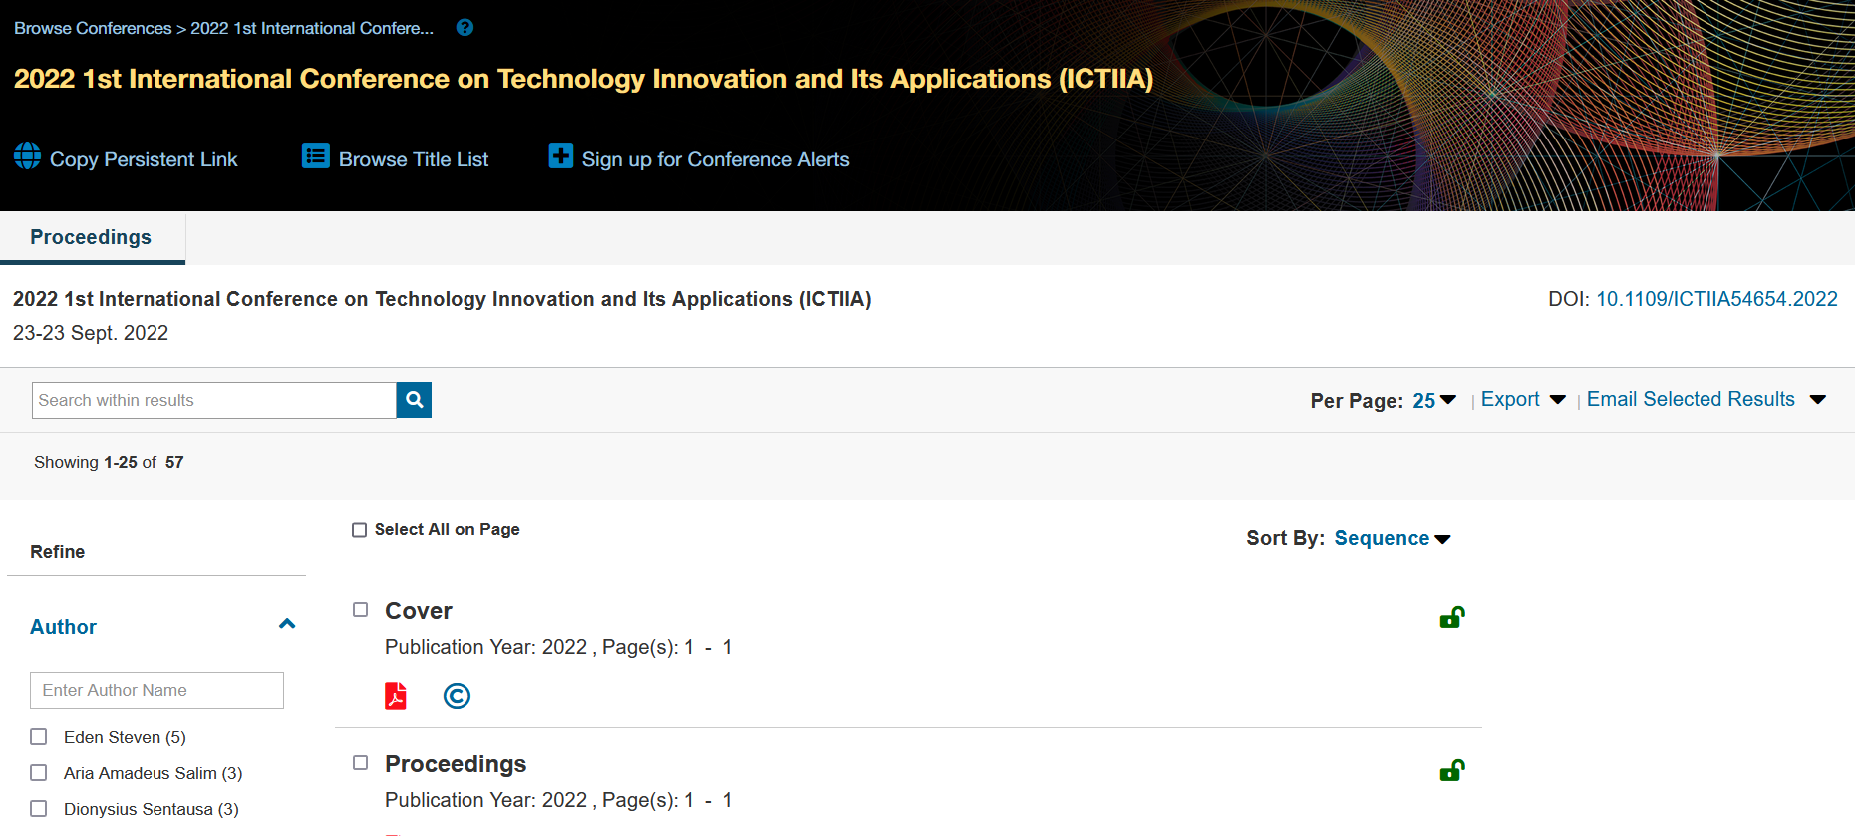Viewport: 1861px width, 836px height.
Task: Click the search magnifier button
Action: click(414, 400)
